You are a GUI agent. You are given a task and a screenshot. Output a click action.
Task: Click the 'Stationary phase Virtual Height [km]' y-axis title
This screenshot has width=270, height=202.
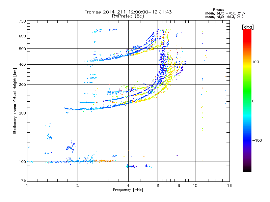pyautogui.click(x=15, y=101)
